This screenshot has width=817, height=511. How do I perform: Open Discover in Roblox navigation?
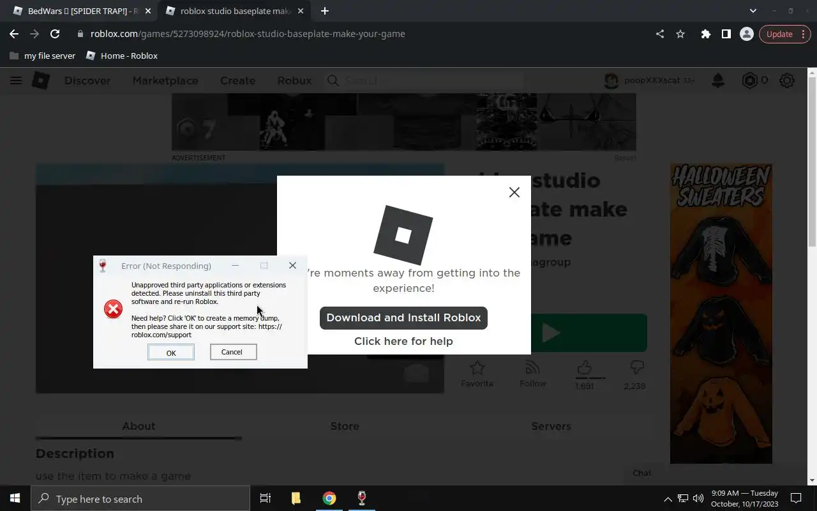[87, 80]
